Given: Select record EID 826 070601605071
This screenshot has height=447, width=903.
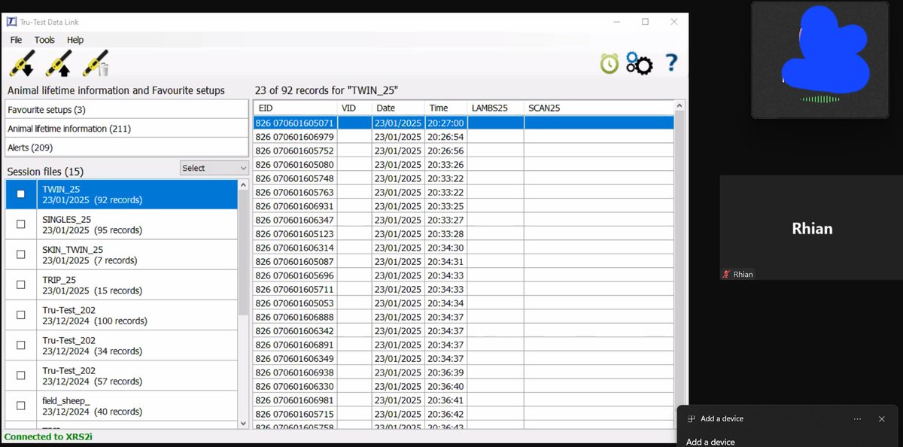Looking at the screenshot, I should (464, 123).
